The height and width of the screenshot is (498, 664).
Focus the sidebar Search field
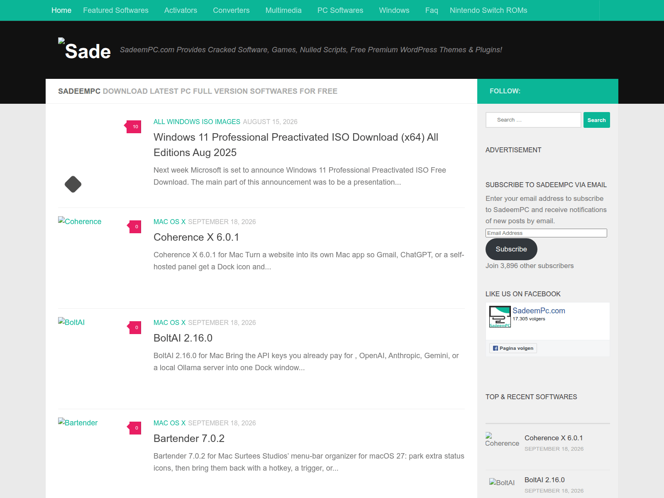(533, 120)
